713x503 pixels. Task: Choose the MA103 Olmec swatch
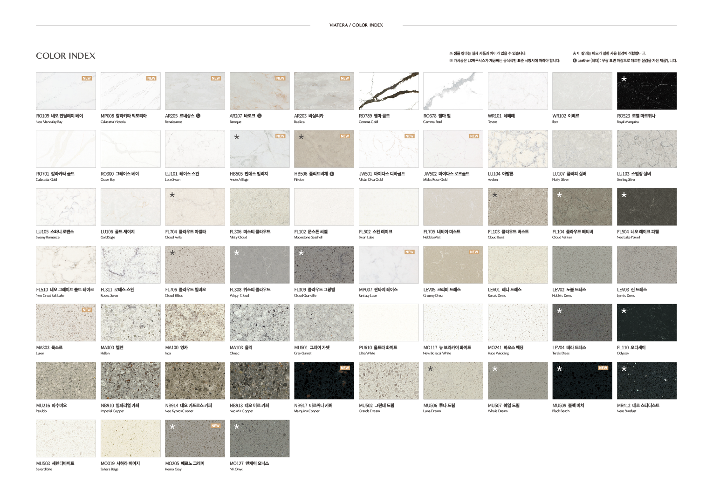tap(260, 323)
